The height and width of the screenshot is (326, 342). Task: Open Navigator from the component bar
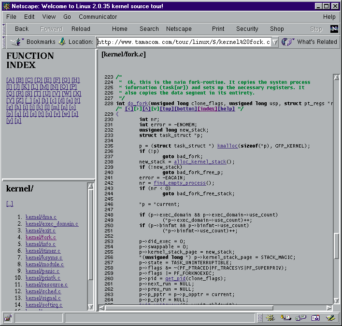pos(271,318)
